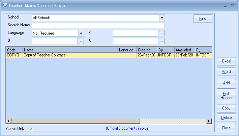Toggle the Active Only checkbox
Screen dimensions: 239x136
pyautogui.click(x=31, y=129)
